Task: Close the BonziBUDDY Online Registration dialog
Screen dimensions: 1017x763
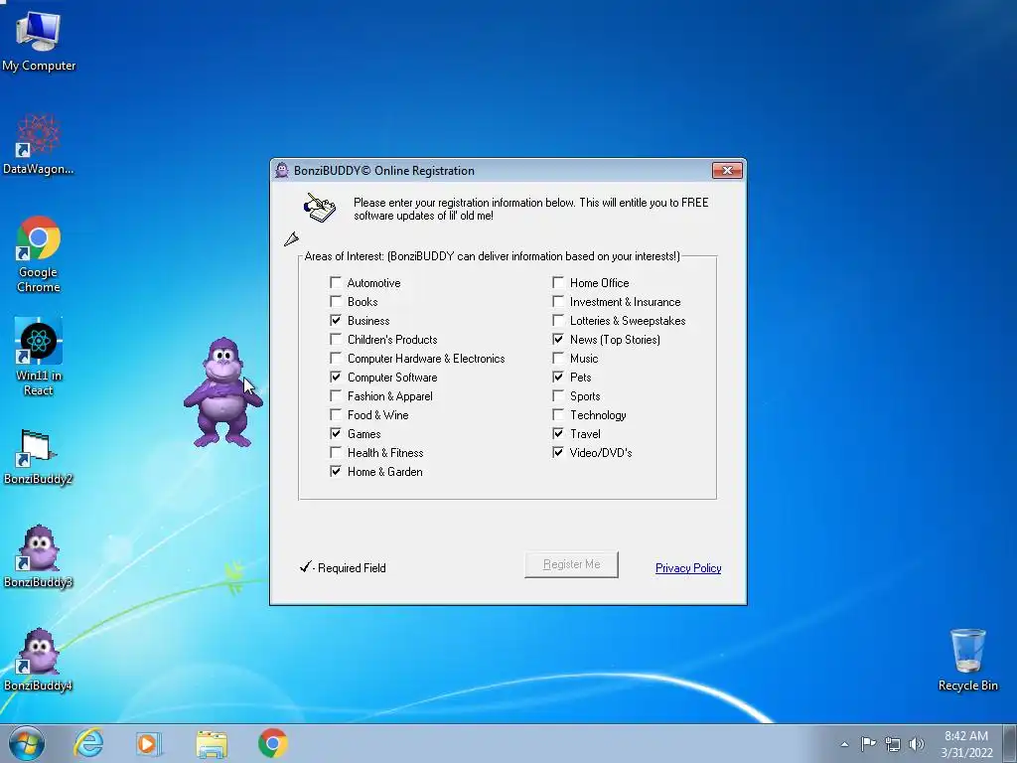Action: point(727,170)
